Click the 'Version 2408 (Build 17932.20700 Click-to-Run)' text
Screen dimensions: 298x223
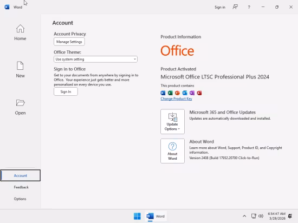[x=224, y=158]
